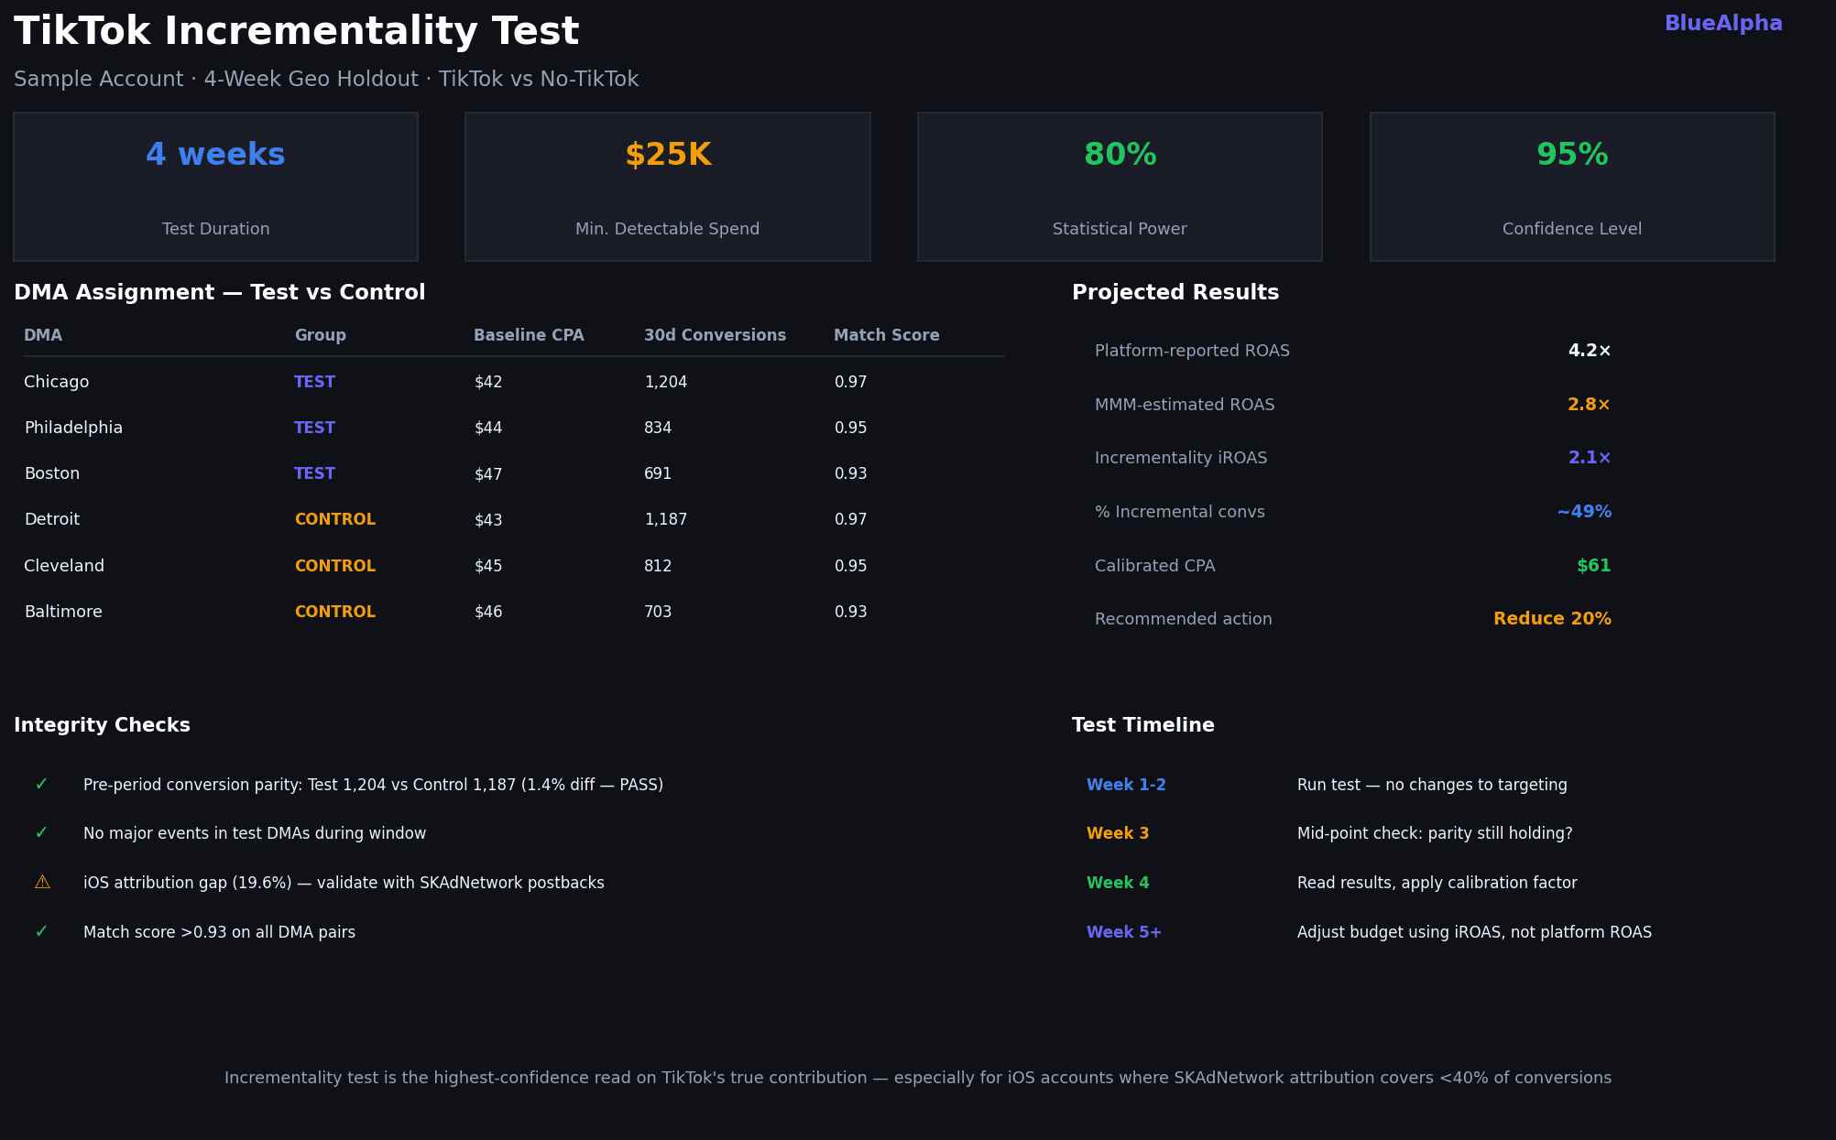Click Boston's $47 baseline CPA

(488, 473)
